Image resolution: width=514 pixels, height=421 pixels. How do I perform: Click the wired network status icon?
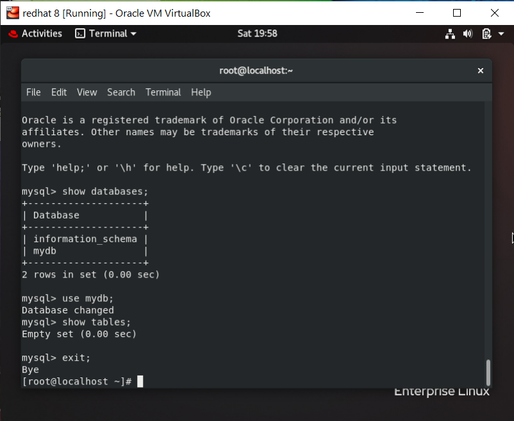pyautogui.click(x=450, y=34)
